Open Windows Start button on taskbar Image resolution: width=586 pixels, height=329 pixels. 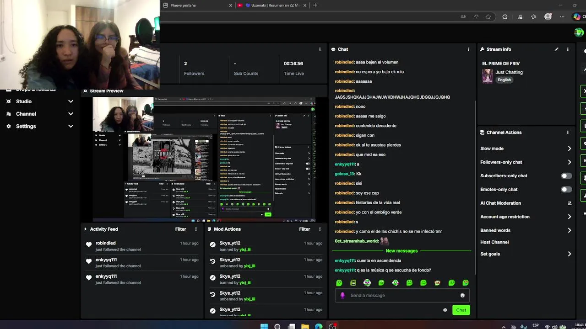tap(264, 326)
